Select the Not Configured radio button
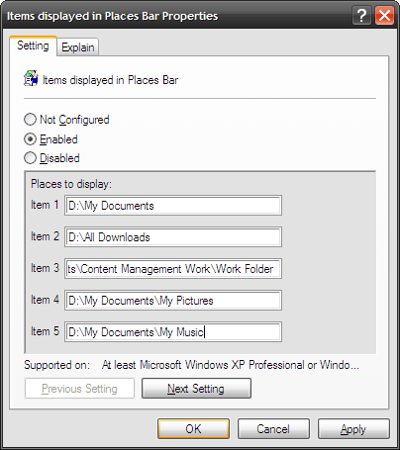Viewport: 400px width, 450px height. click(30, 120)
